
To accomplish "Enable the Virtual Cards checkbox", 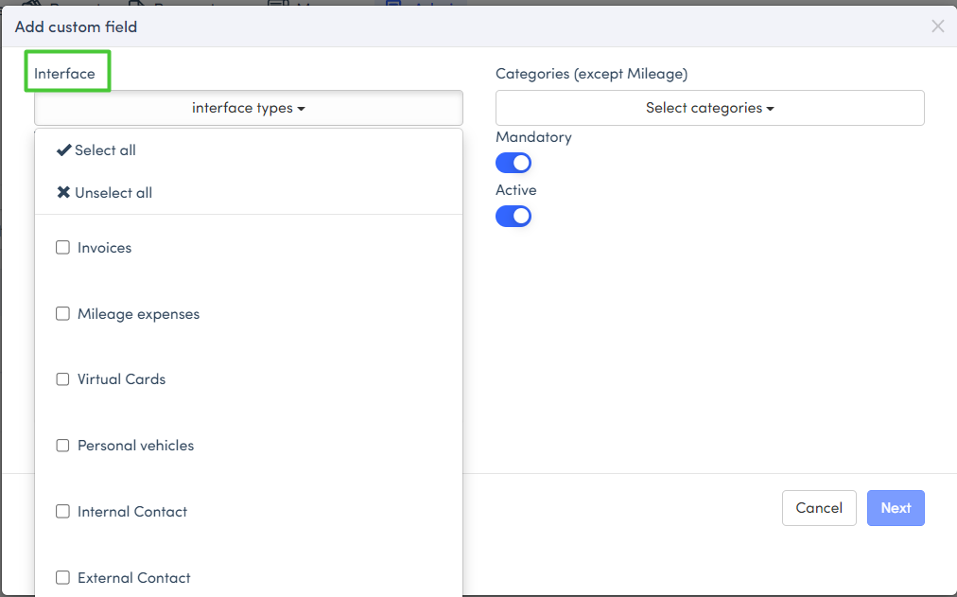I will tap(63, 379).
